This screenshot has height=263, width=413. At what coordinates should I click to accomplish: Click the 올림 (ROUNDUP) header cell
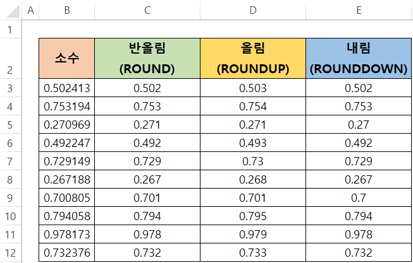(253, 58)
